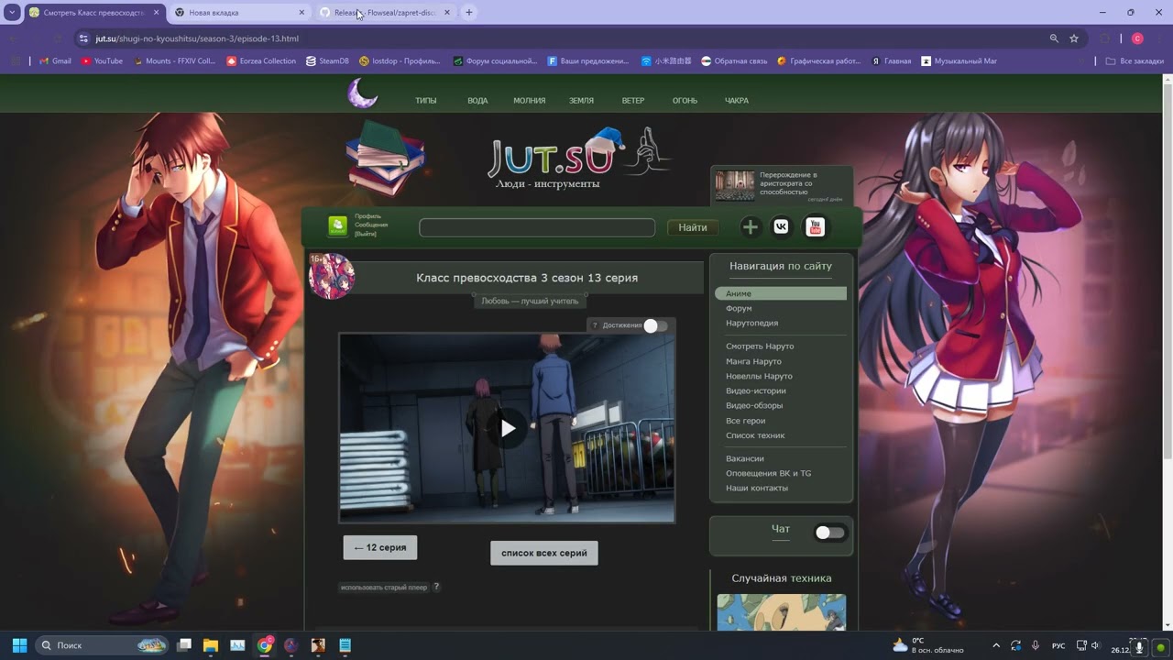Open Наши контакты link
The width and height of the screenshot is (1173, 660).
coord(757,488)
